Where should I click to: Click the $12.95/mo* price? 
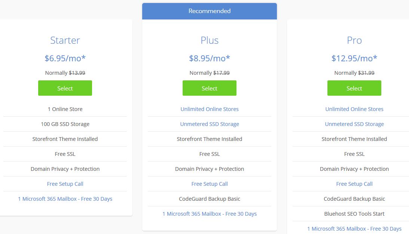pos(354,58)
